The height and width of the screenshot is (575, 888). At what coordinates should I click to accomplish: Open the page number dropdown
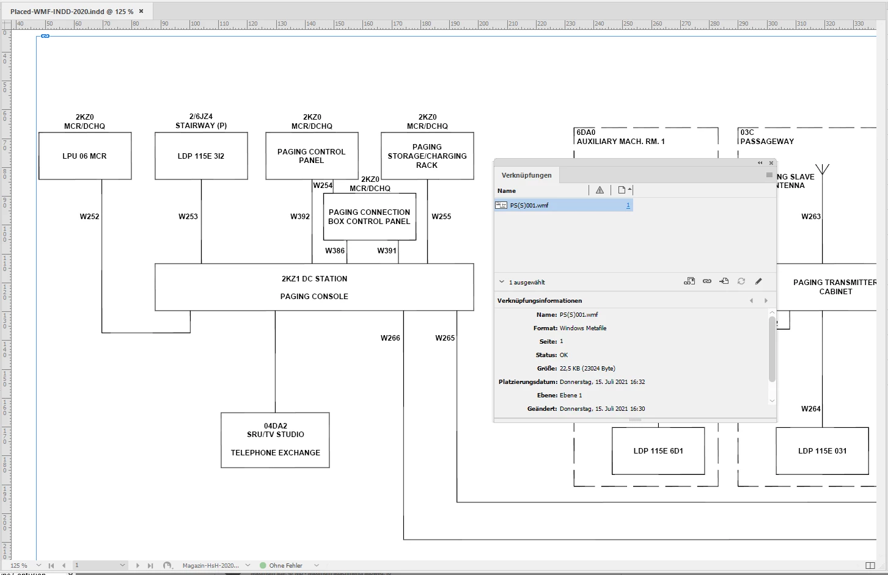122,565
